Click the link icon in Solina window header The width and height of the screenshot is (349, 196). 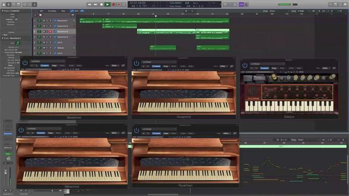[334, 68]
